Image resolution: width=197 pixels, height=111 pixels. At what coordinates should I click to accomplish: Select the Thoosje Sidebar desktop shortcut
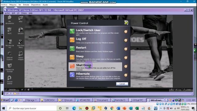coord(10,80)
